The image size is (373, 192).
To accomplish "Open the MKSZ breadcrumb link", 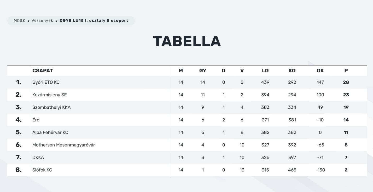I will click(x=19, y=21).
